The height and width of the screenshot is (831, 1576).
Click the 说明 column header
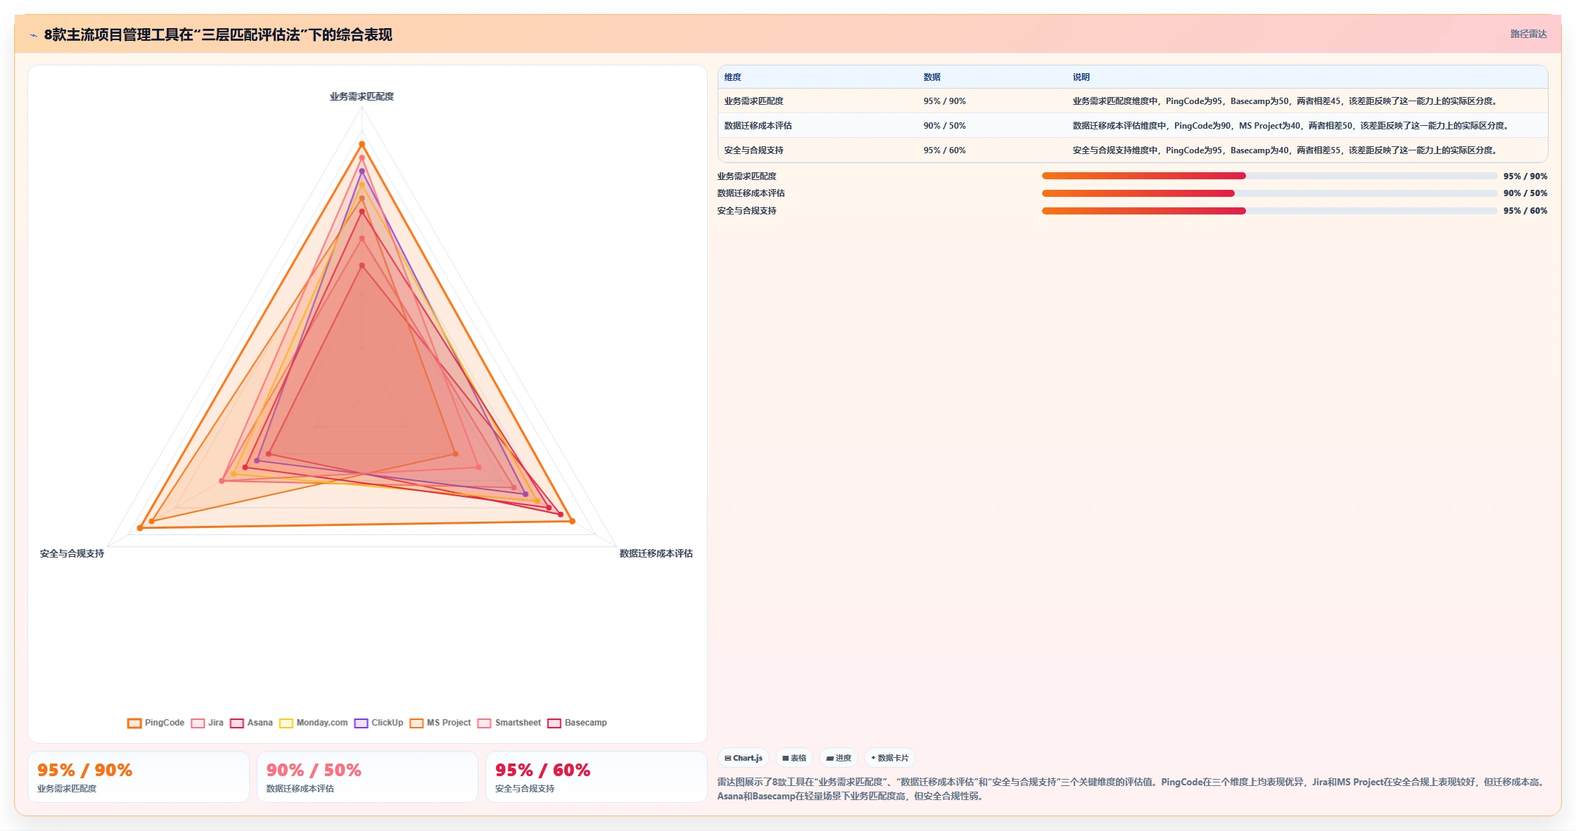pyautogui.click(x=1081, y=77)
